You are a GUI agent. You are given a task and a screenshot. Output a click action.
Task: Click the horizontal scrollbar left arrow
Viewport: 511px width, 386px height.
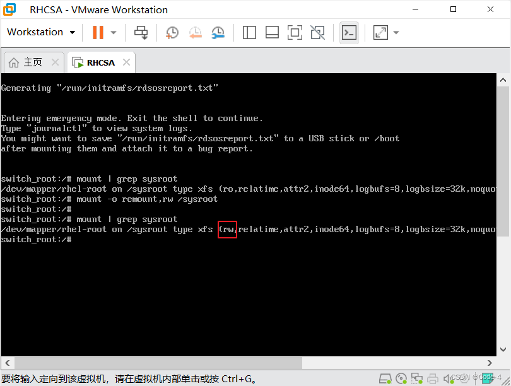click(7, 363)
